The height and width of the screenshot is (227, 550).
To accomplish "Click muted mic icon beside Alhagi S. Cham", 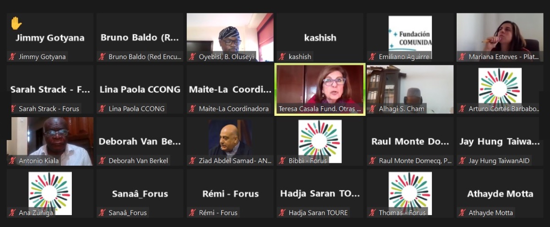I will click(373, 109).
